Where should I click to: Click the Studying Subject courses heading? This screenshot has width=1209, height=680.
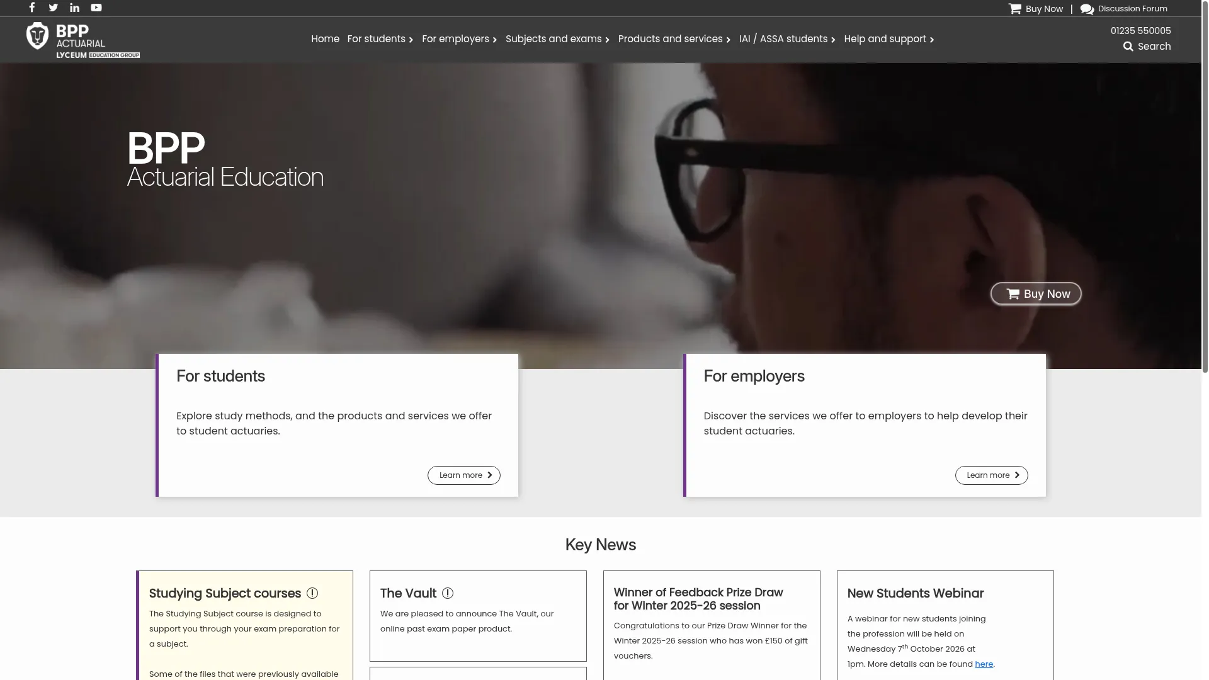(x=225, y=594)
